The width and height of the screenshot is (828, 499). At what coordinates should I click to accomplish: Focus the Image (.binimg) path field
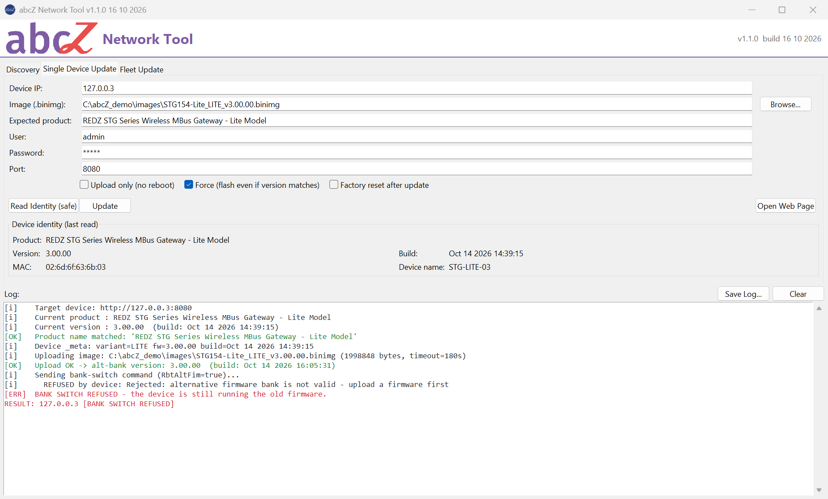[417, 104]
